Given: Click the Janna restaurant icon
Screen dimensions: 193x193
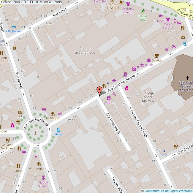Looking at the screenshot, I should tap(18, 166).
